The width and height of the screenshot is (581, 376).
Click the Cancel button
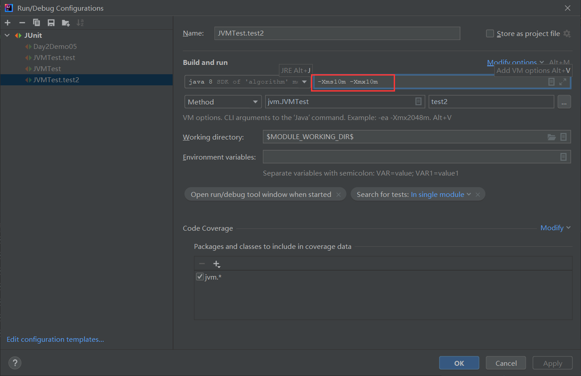click(x=506, y=363)
